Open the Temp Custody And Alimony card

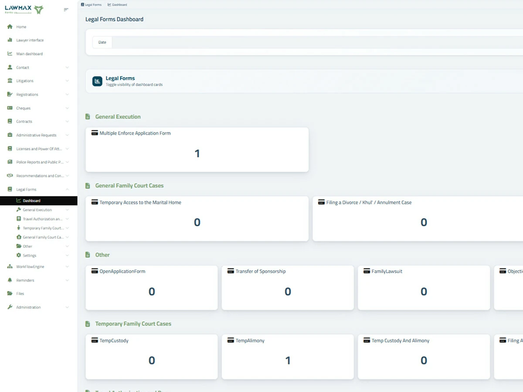pos(424,357)
